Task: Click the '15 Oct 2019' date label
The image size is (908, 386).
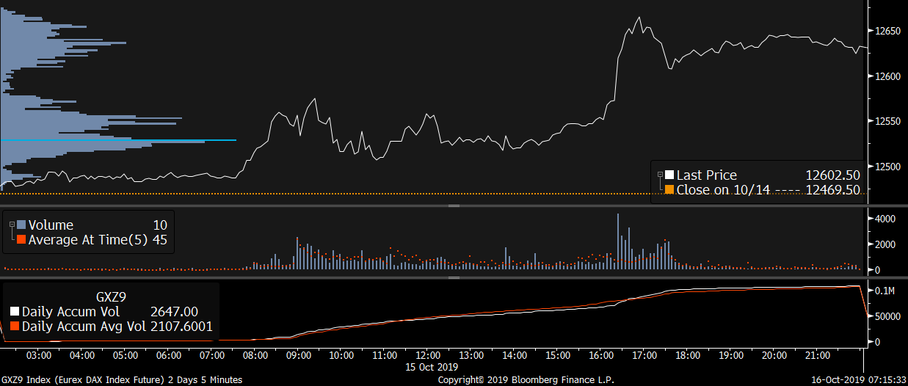Action: 433,366
